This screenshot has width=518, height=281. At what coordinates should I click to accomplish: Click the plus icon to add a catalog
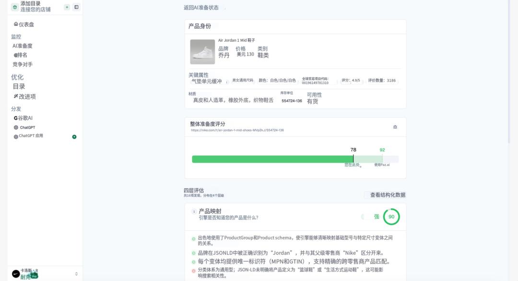[x=67, y=7]
